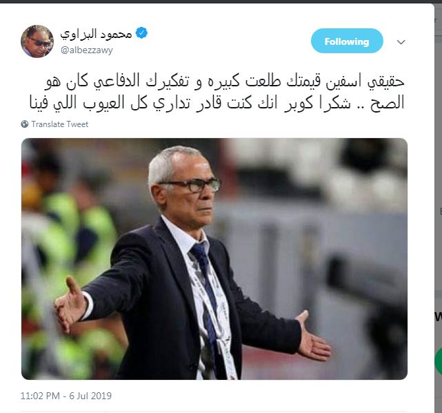Toggle the Following button to unfollow
This screenshot has height=413, width=442.
(x=347, y=41)
